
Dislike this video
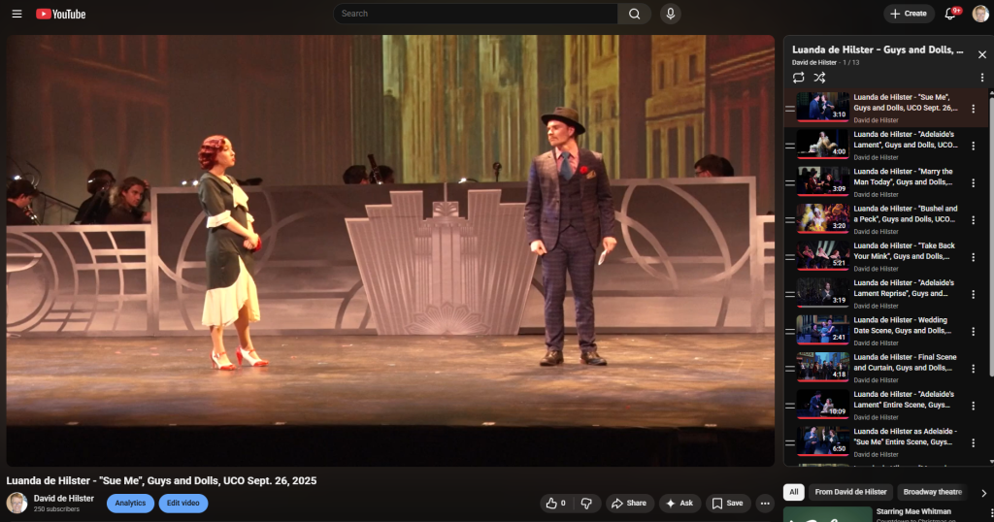(585, 503)
